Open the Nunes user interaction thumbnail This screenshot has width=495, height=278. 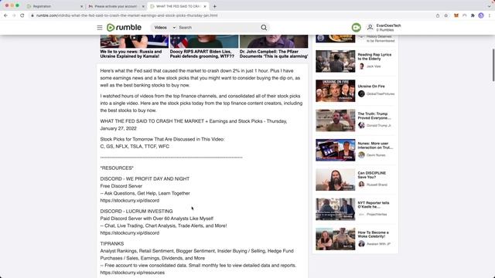[x=335, y=150]
